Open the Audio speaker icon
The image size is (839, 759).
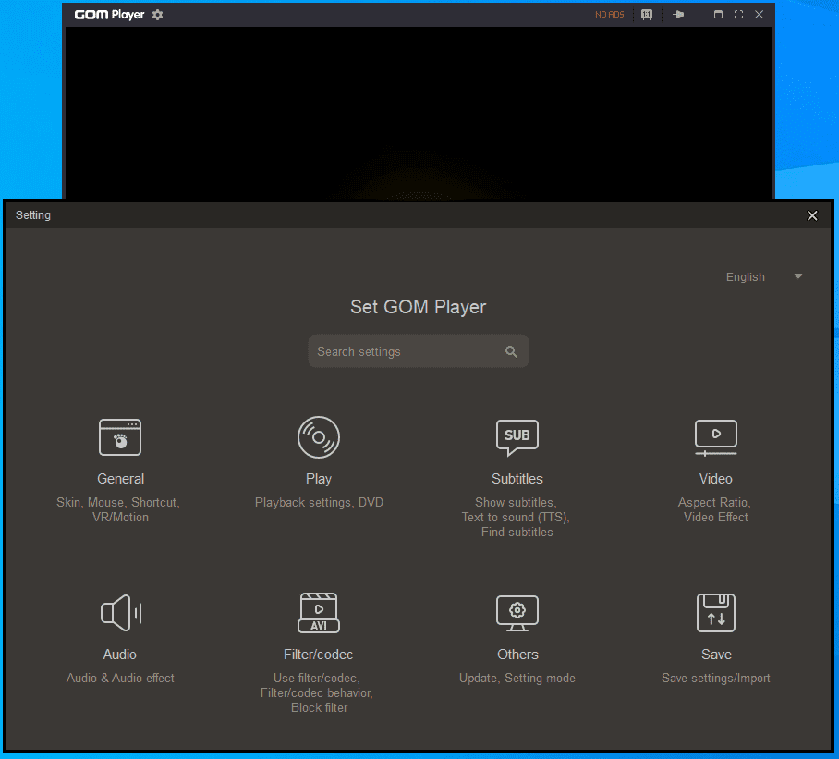121,613
